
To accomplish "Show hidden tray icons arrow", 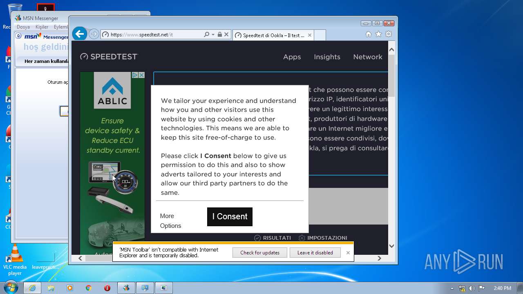I will point(452,288).
